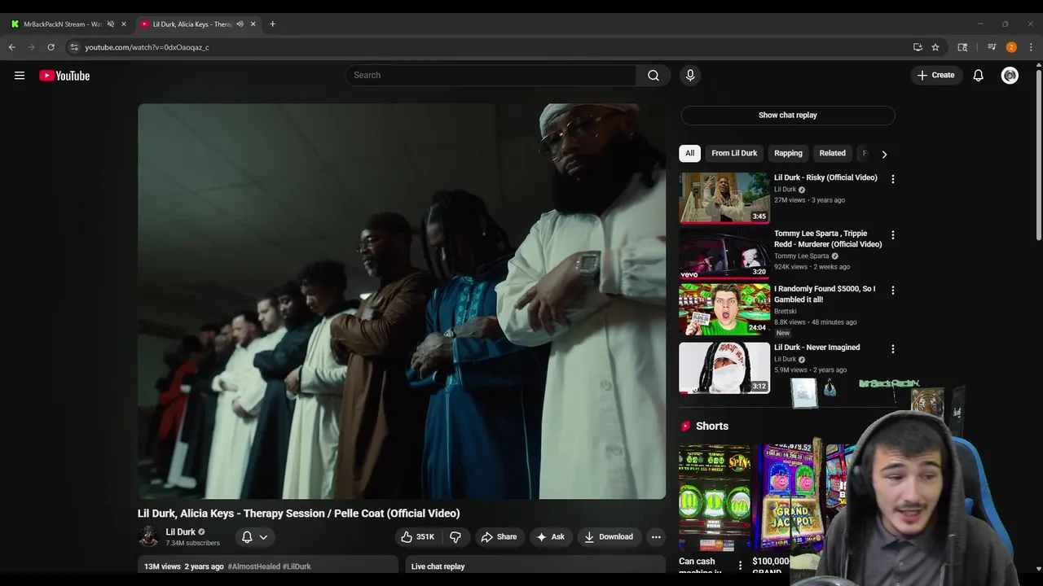The width and height of the screenshot is (1043, 586).
Task: Open the YouTube guide hamburger menu
Action: pyautogui.click(x=20, y=76)
